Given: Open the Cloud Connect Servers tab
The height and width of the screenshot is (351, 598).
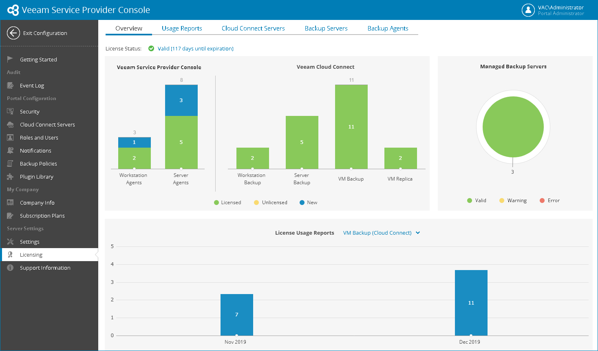Looking at the screenshot, I should (253, 28).
